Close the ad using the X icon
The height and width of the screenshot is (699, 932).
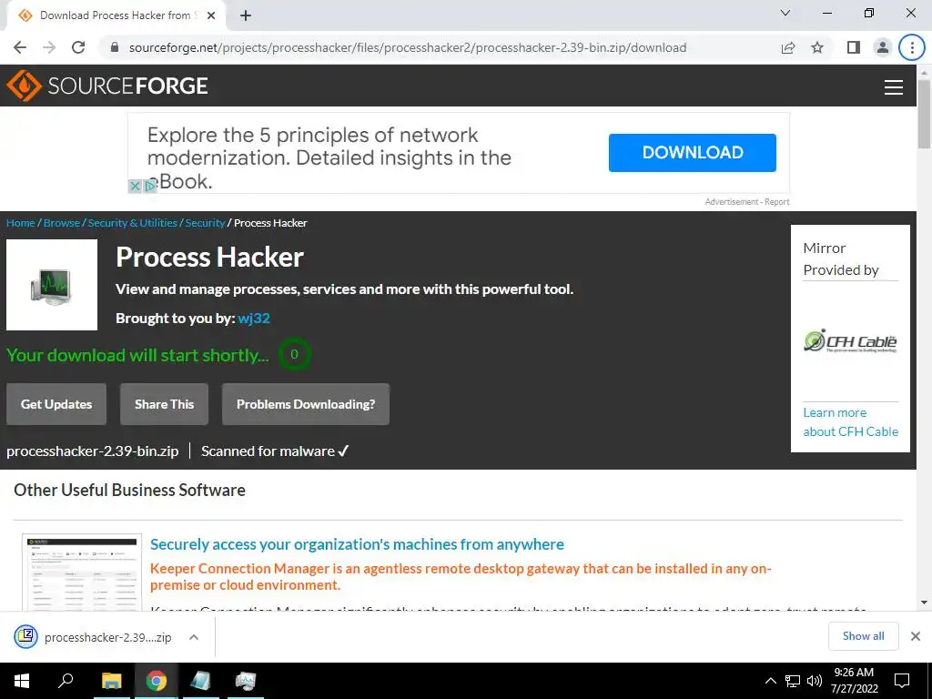pos(135,186)
